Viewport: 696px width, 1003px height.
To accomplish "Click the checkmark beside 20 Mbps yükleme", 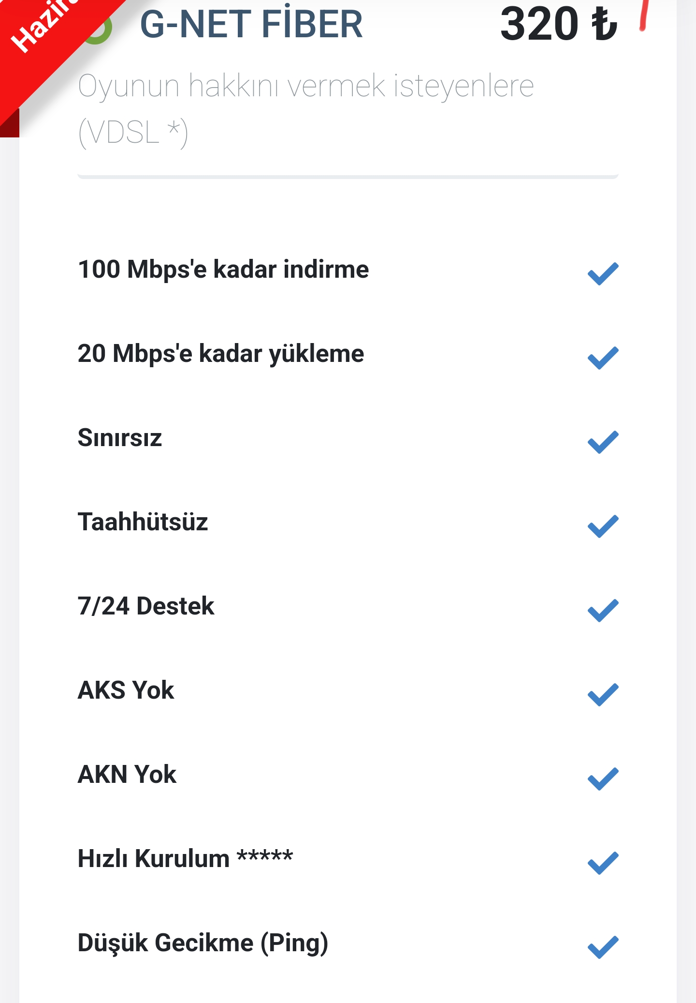I will point(603,358).
